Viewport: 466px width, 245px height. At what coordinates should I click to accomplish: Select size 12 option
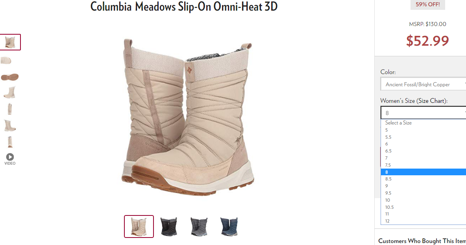point(423,221)
